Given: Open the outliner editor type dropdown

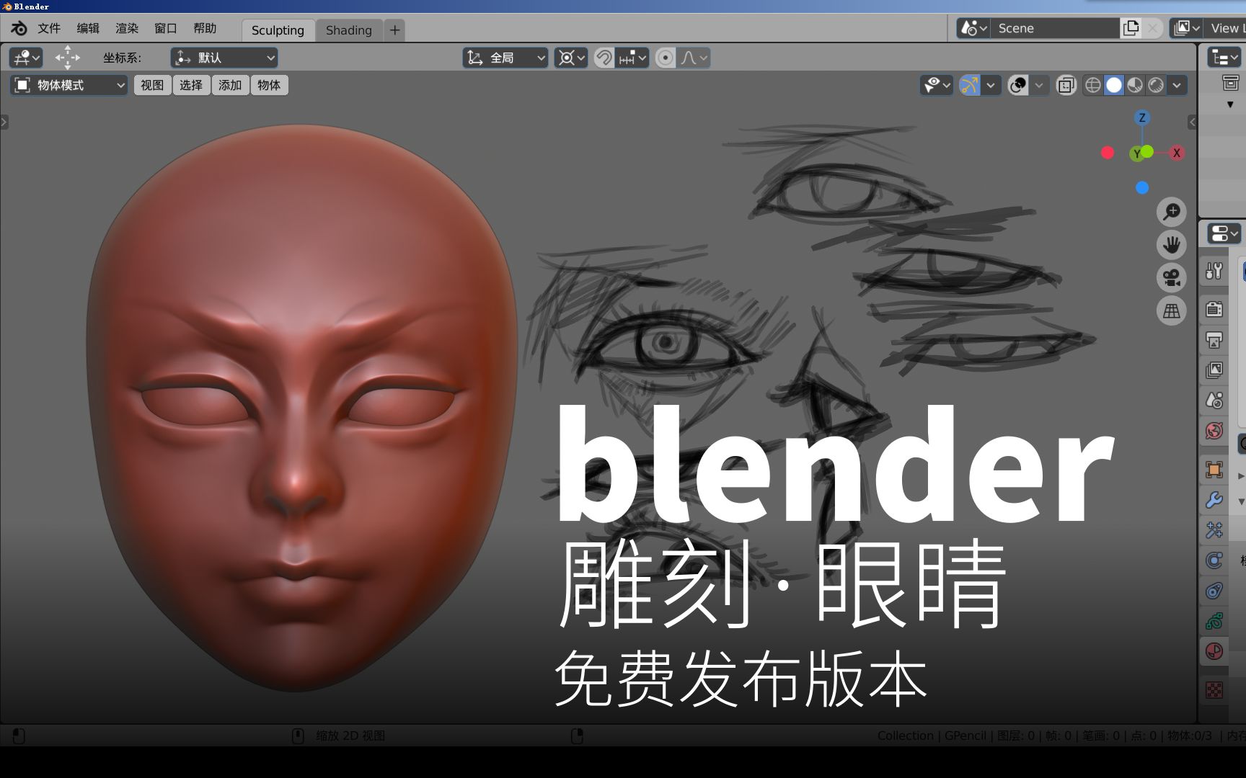Looking at the screenshot, I should point(1224,58).
